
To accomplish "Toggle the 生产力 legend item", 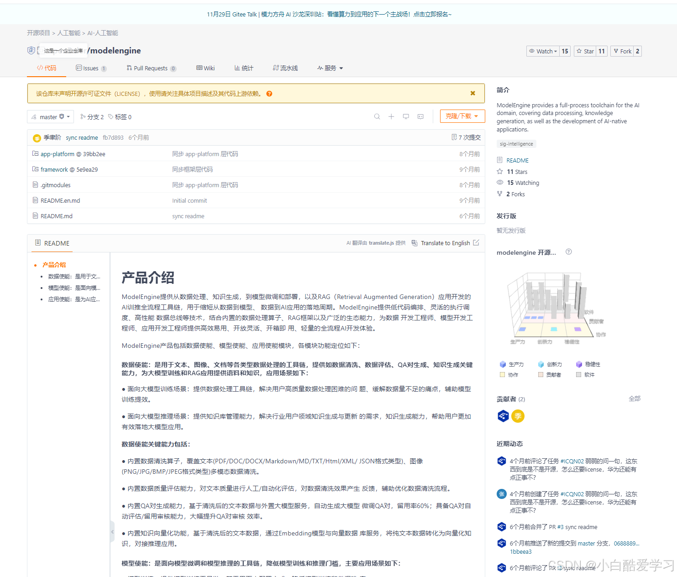I will [512, 364].
